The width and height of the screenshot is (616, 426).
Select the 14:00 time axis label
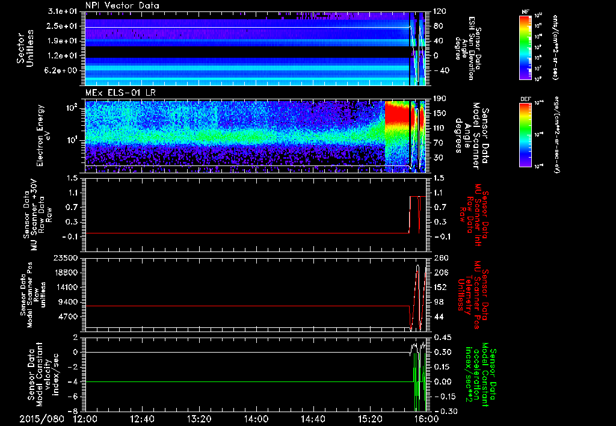point(256,419)
